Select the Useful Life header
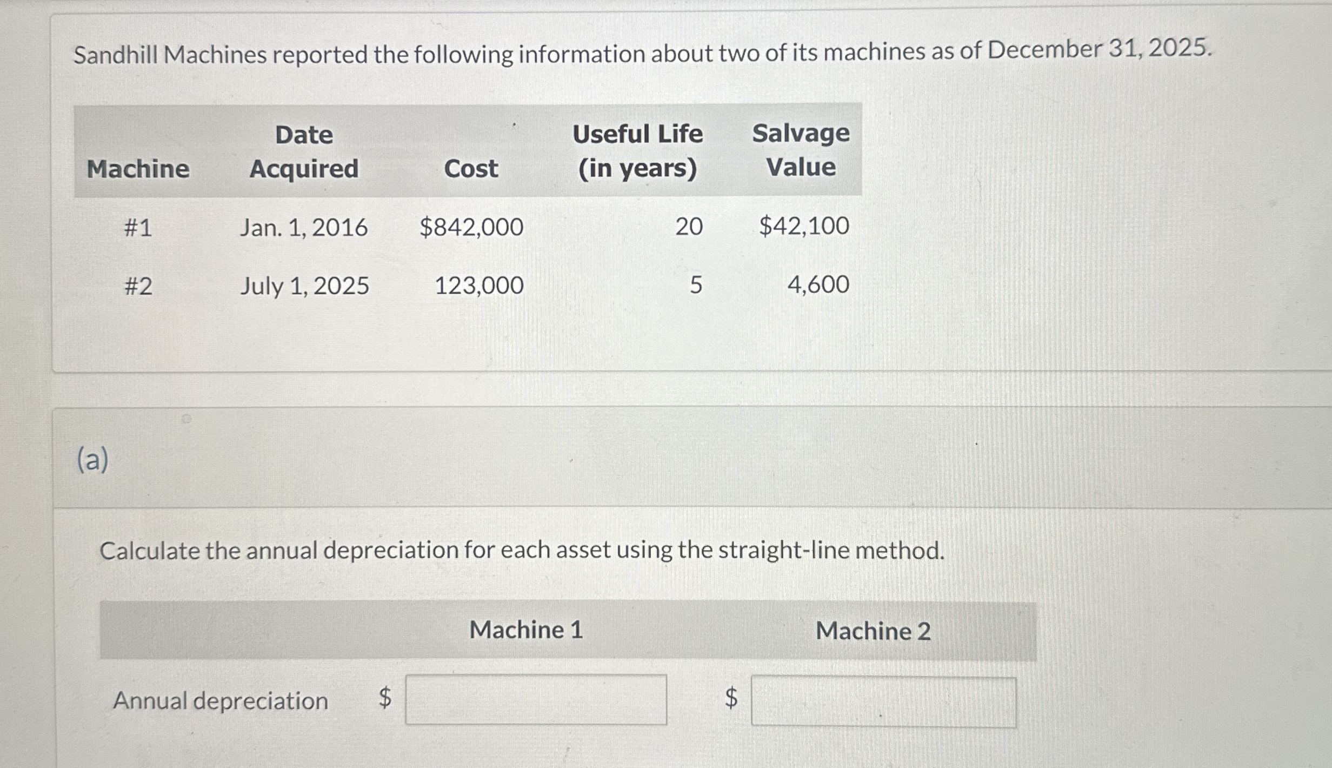 click(x=638, y=151)
